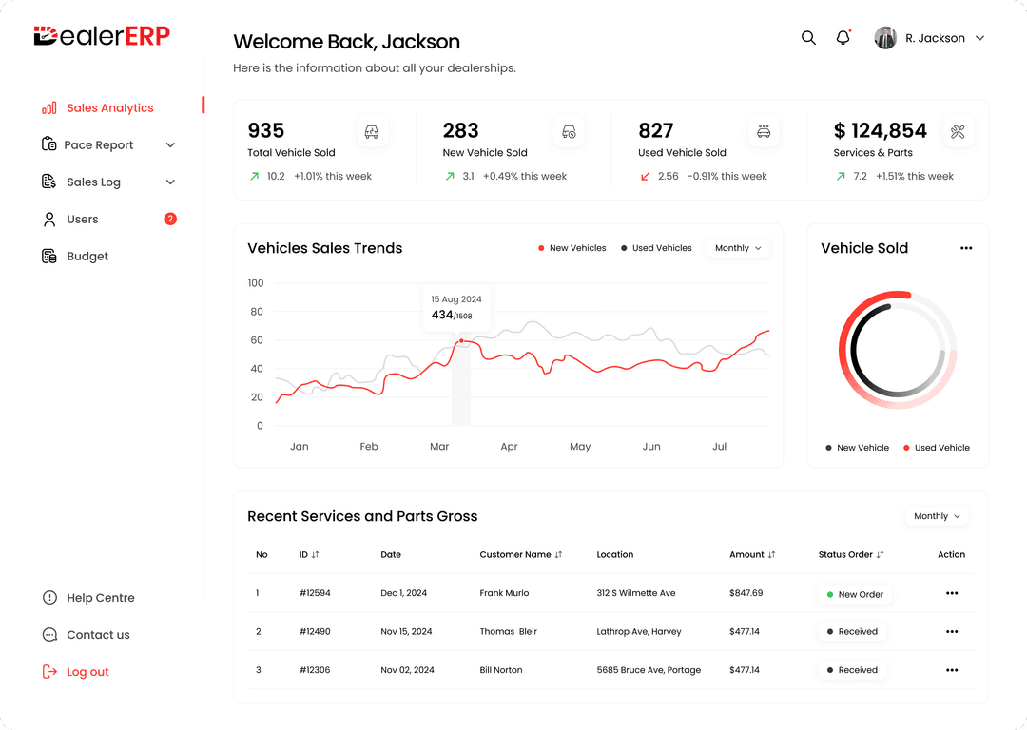Click the Total Vehicle Sold car icon

coord(372,131)
